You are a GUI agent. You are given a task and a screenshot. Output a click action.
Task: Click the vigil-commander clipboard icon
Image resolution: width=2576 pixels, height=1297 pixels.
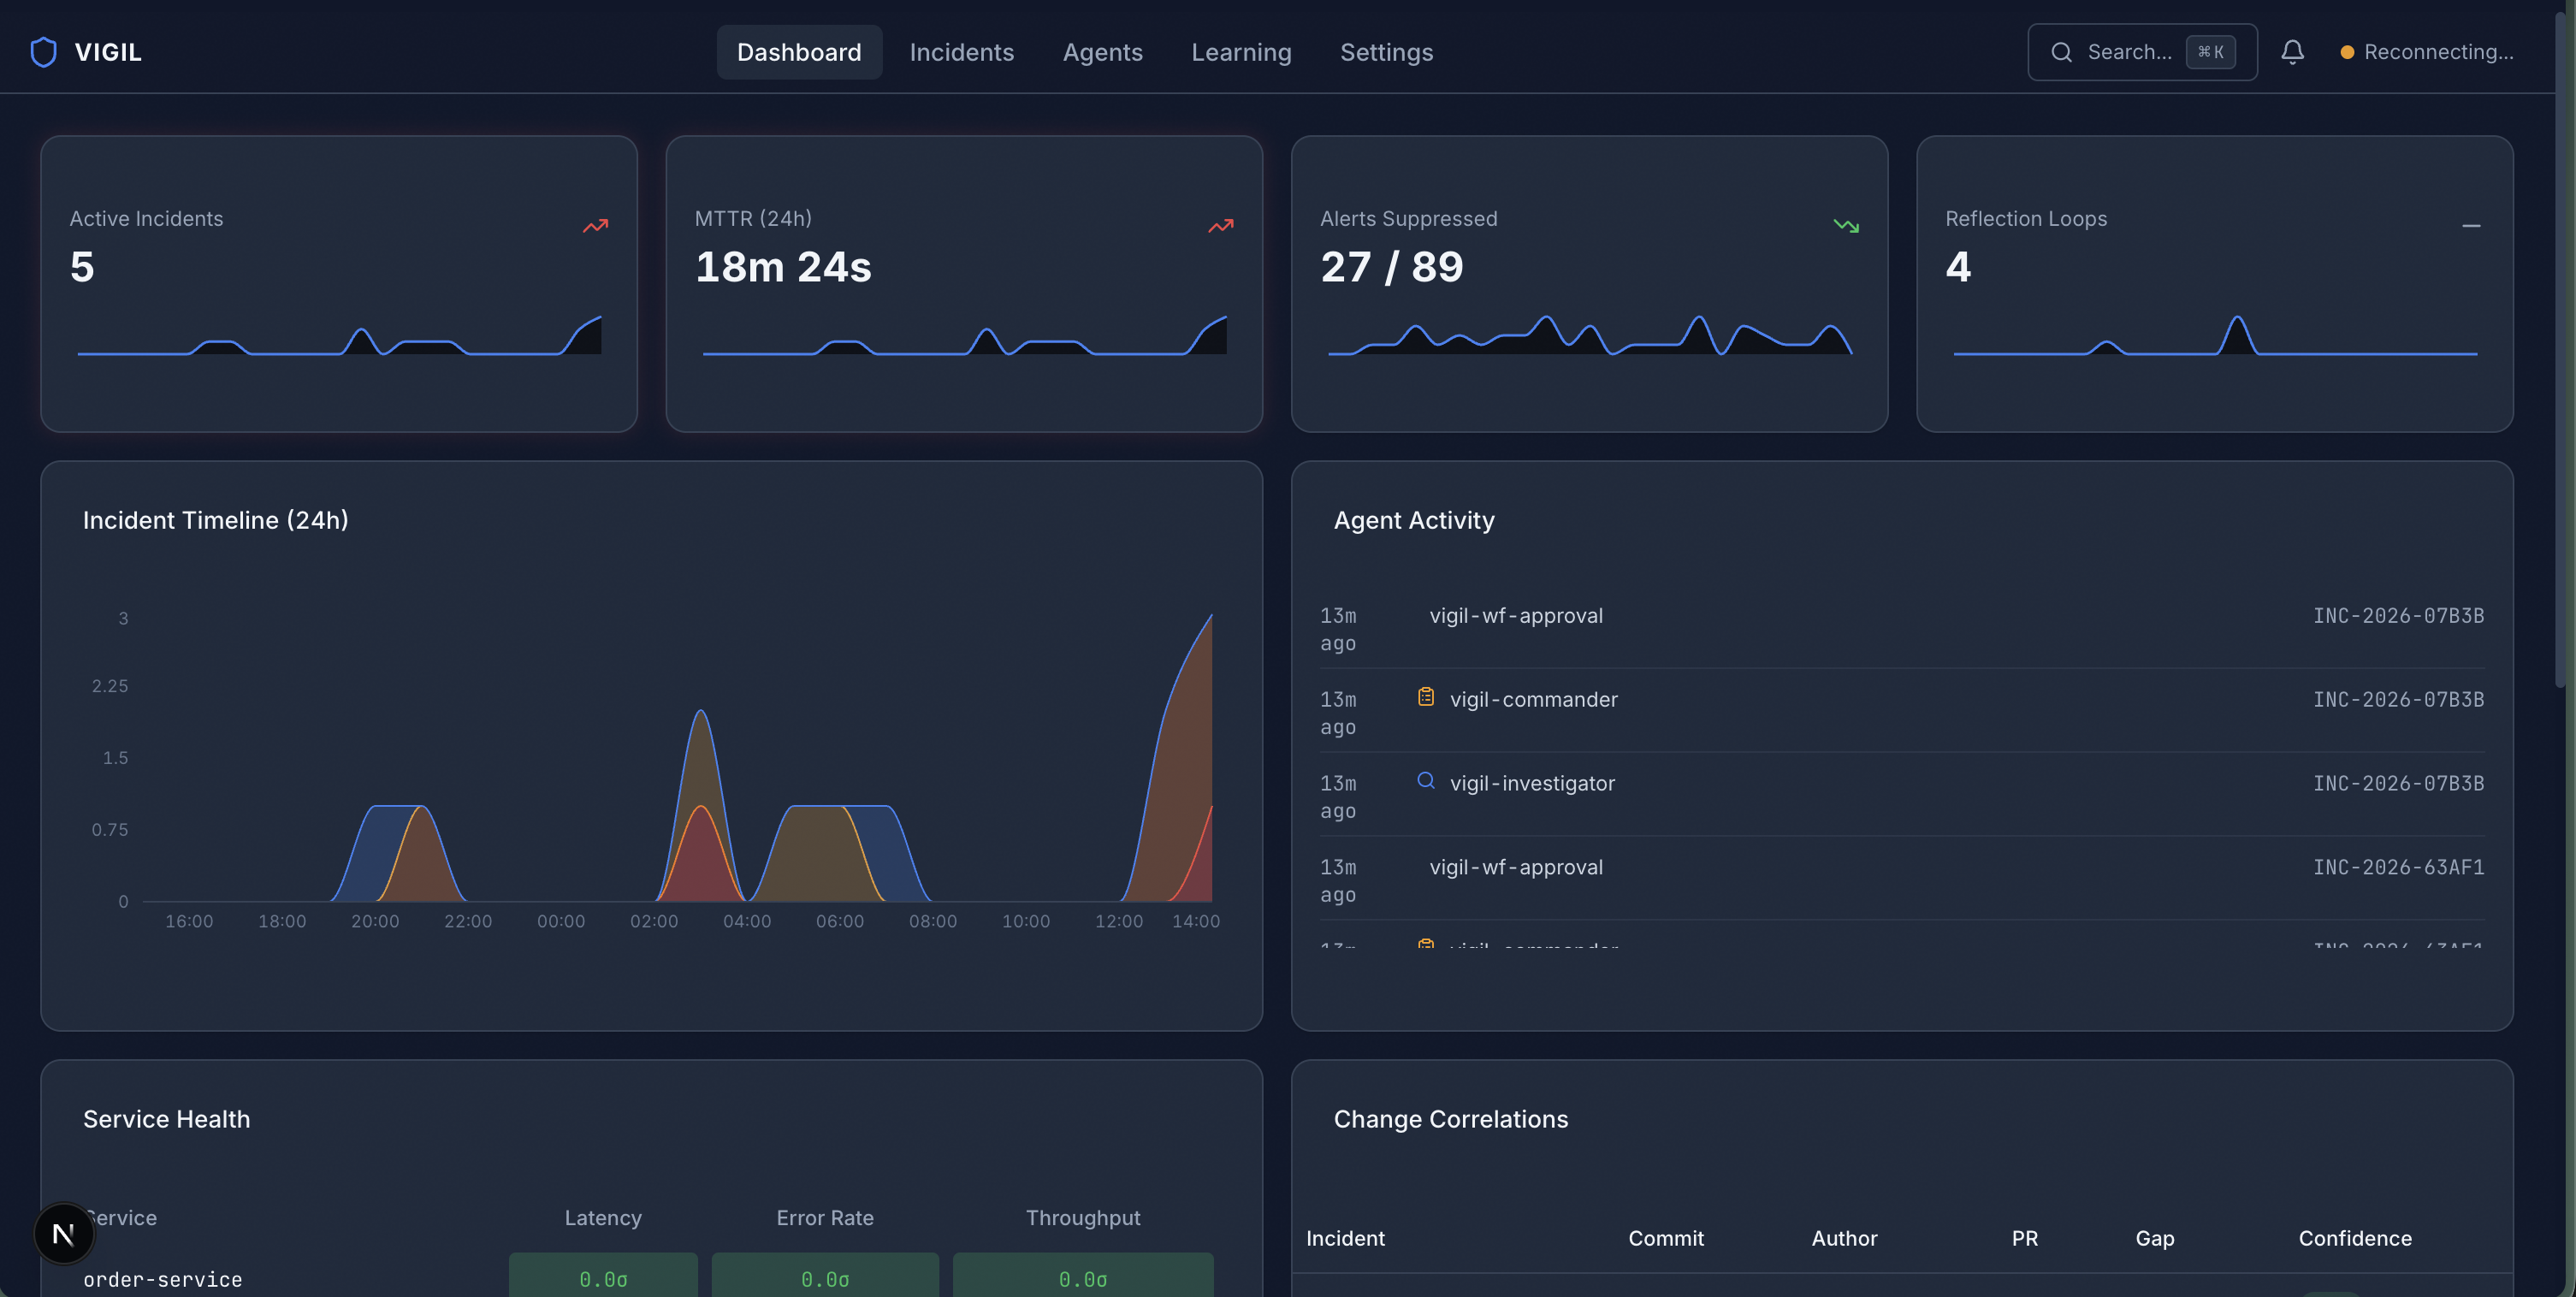coord(1426,697)
